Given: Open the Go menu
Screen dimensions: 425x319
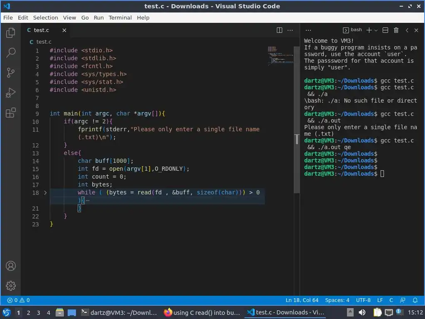Looking at the screenshot, I should [x=85, y=17].
